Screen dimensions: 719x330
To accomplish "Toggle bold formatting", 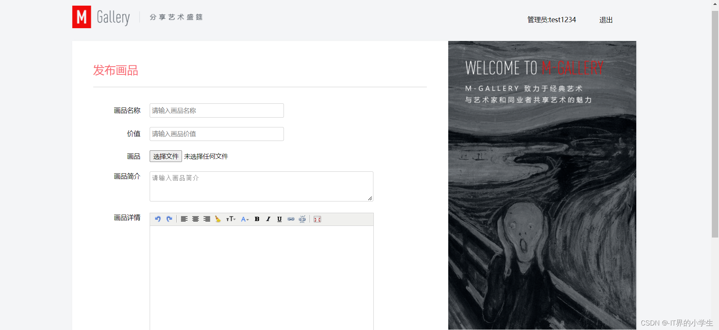I will point(257,219).
